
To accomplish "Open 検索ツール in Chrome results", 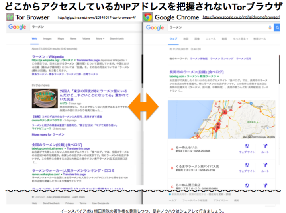I will [260, 39].
